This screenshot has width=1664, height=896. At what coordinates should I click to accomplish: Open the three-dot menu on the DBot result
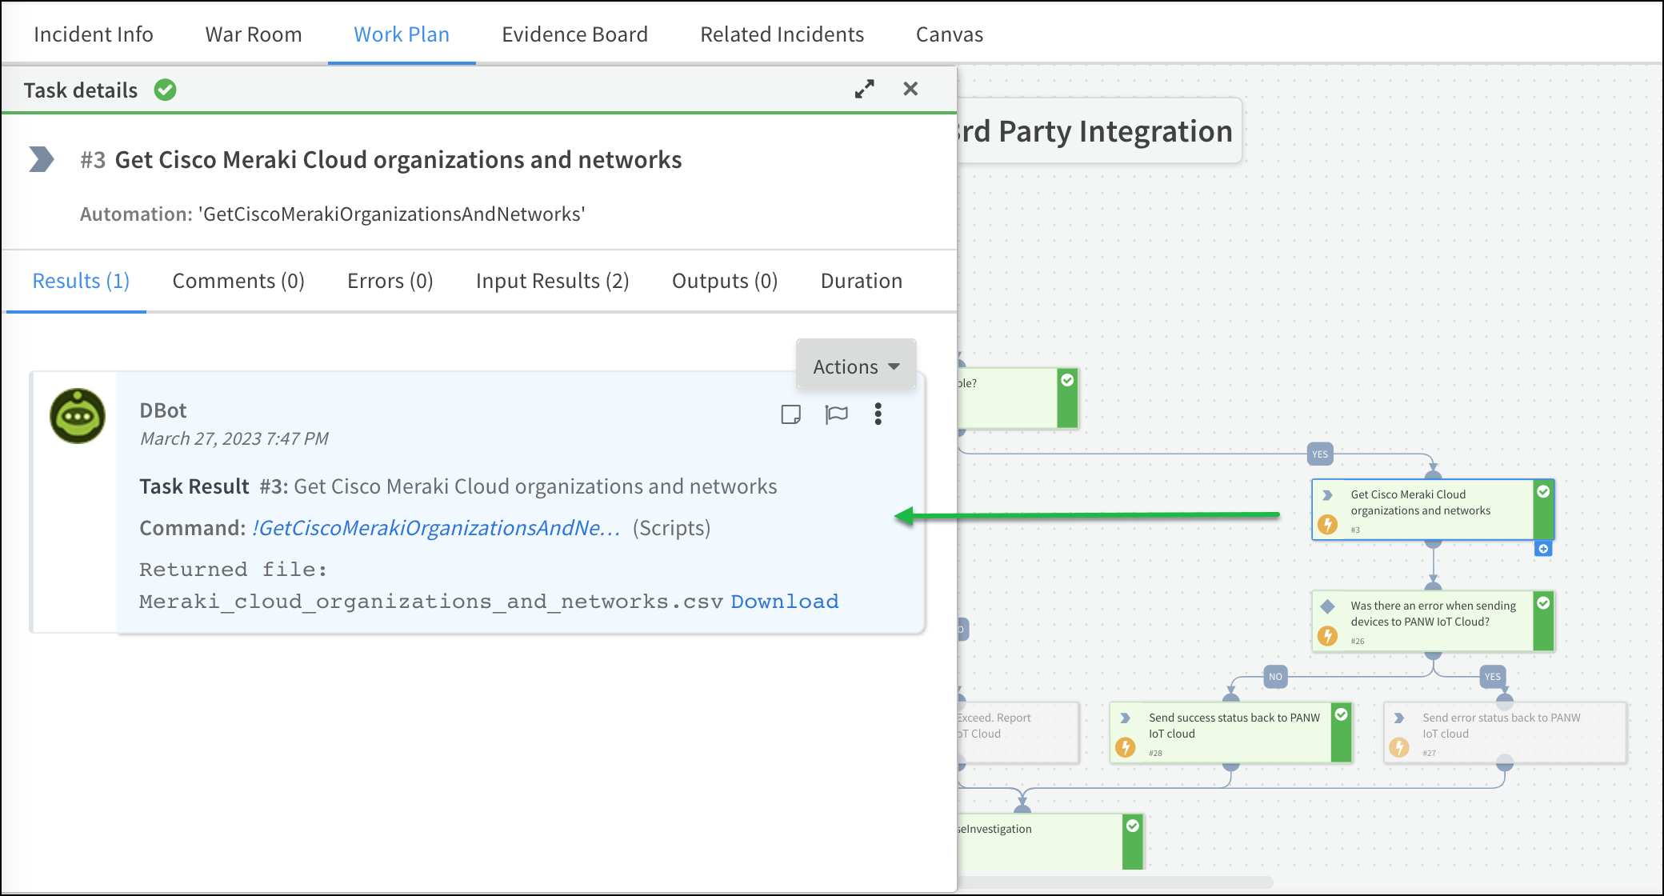pos(878,414)
